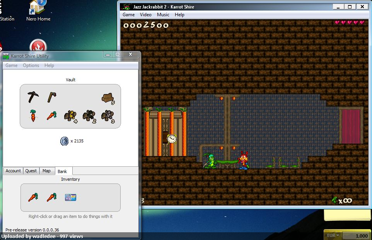The height and width of the screenshot is (240, 372).
Task: Open the Music menu in the game window
Action: pos(163,15)
